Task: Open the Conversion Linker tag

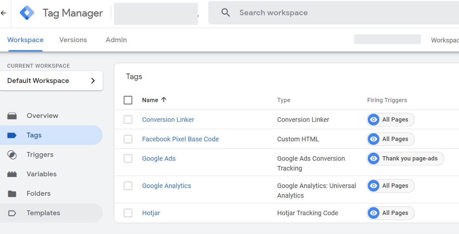Action: point(168,120)
